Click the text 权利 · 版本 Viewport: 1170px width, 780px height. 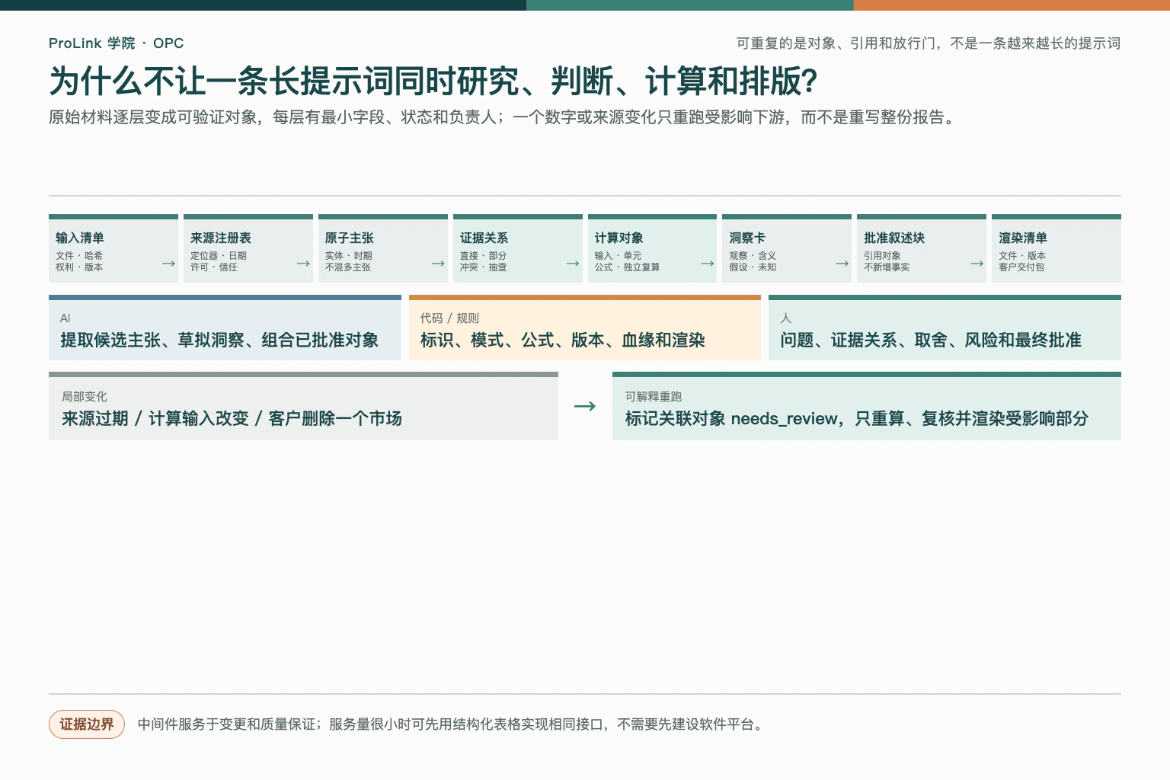point(79,267)
